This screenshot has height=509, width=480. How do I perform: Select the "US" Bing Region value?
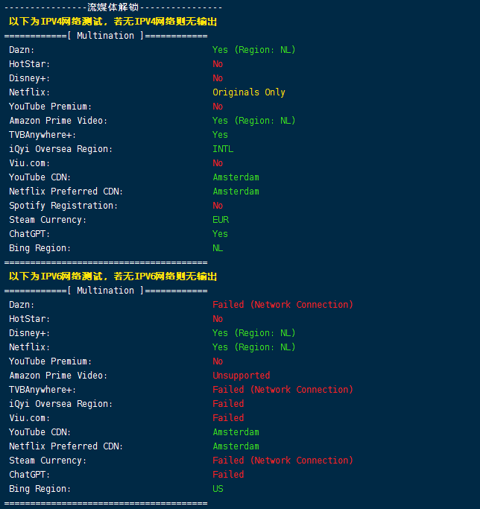click(218, 489)
